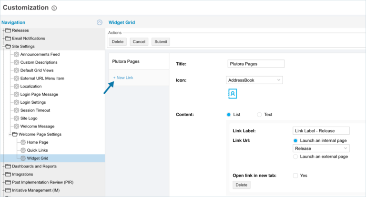Select the Text content radio button
This screenshot has width=366, height=197.
coord(259,115)
